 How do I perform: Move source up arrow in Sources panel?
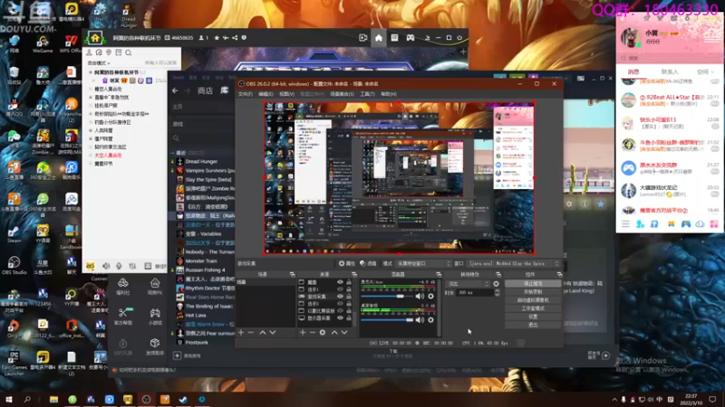tap(334, 332)
